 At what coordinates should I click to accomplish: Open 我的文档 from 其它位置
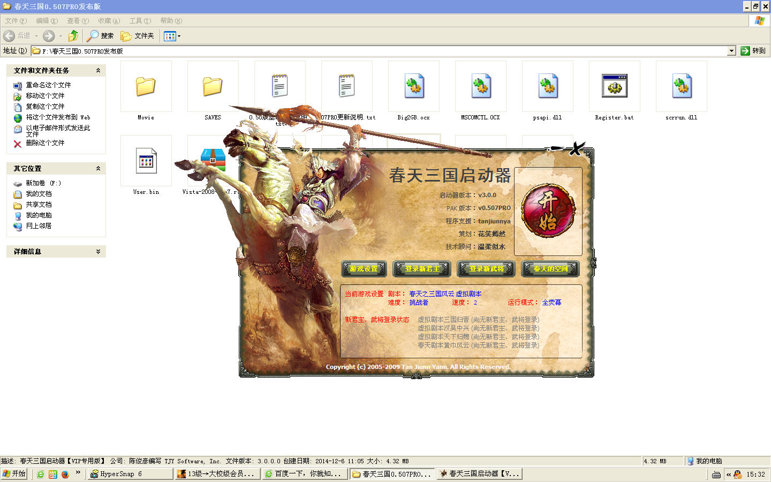(39, 194)
